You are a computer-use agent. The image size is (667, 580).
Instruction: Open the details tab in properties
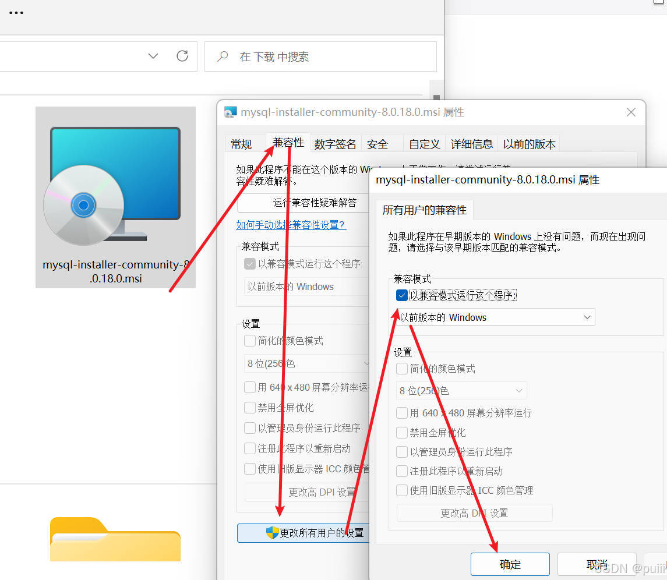(x=472, y=143)
